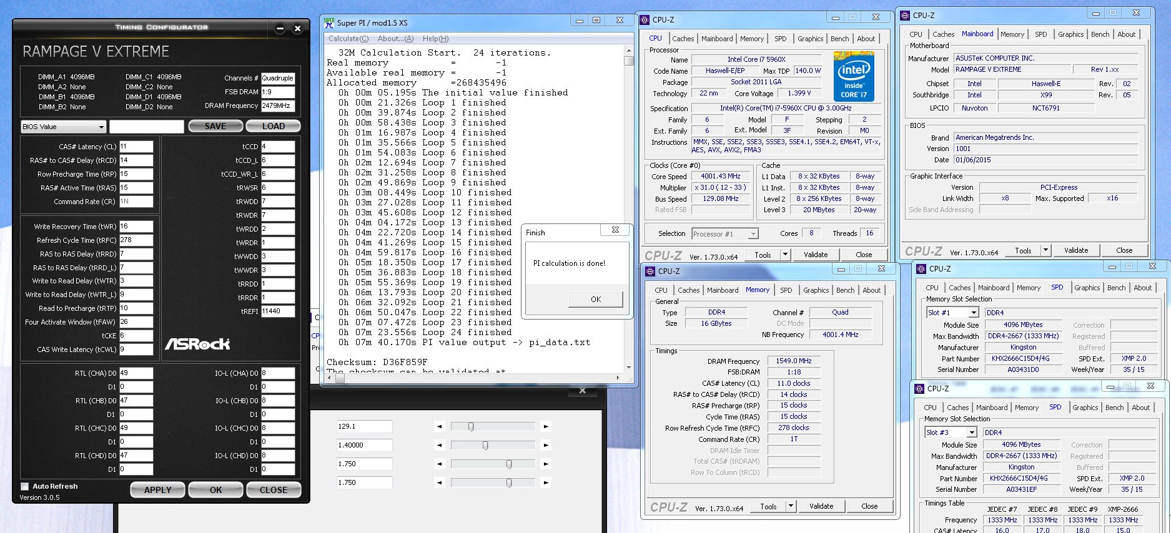Open the Help menu in Super PI

[435, 39]
